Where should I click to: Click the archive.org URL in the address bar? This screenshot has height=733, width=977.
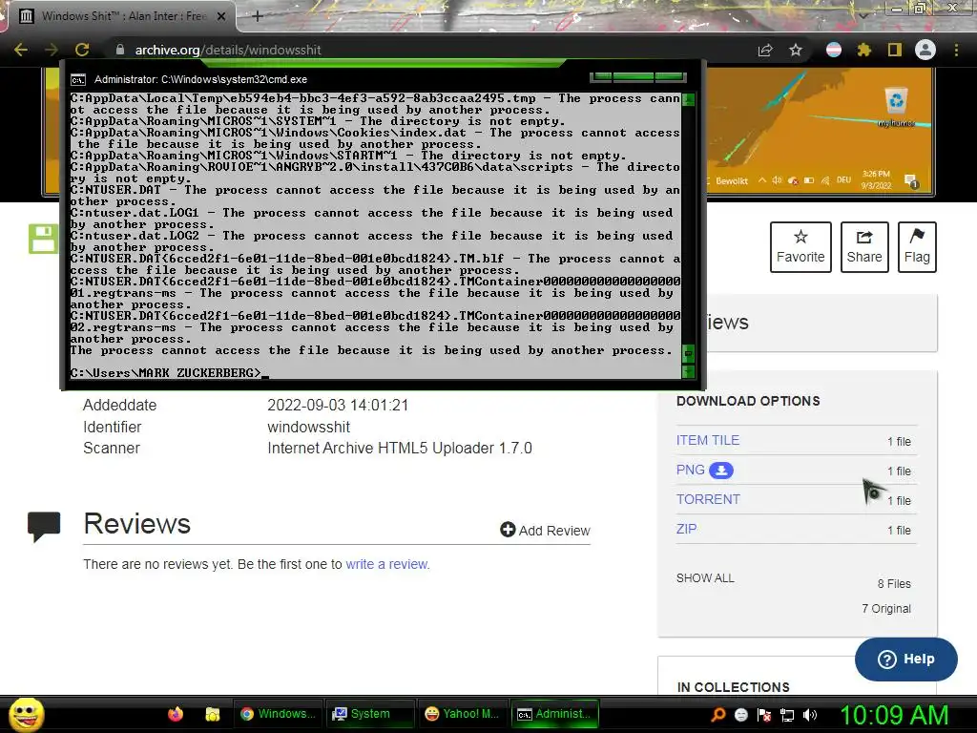[x=228, y=50]
